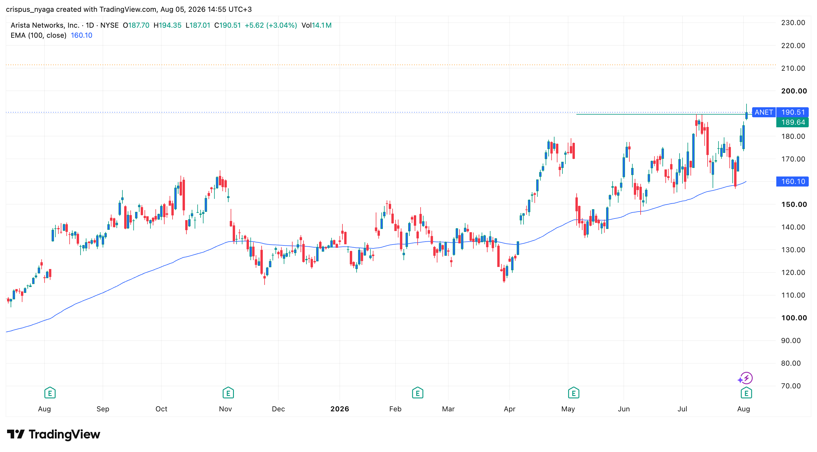Click the change value +5.62 (+3.04%)
Viewport: 817px width, 452px height.
[x=271, y=25]
